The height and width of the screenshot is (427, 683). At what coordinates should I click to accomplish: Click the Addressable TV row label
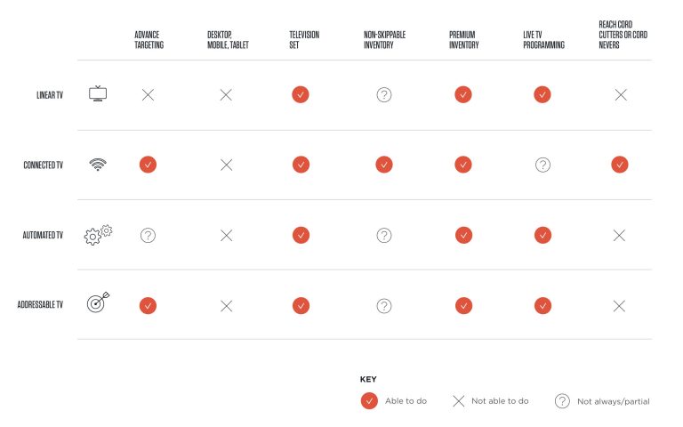(40, 305)
